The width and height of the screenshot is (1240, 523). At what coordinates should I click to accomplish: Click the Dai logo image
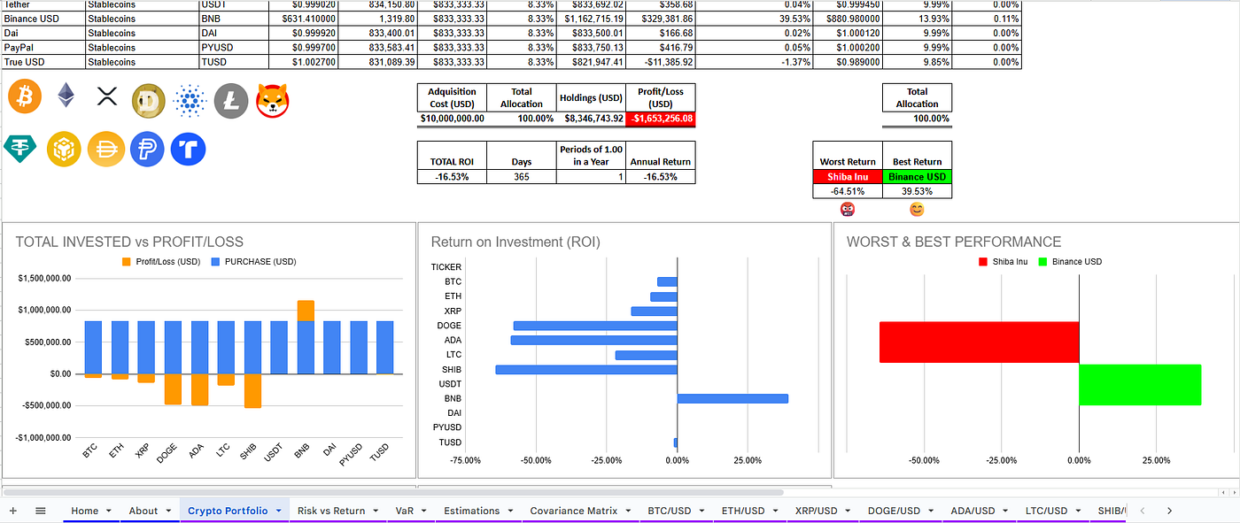[105, 149]
